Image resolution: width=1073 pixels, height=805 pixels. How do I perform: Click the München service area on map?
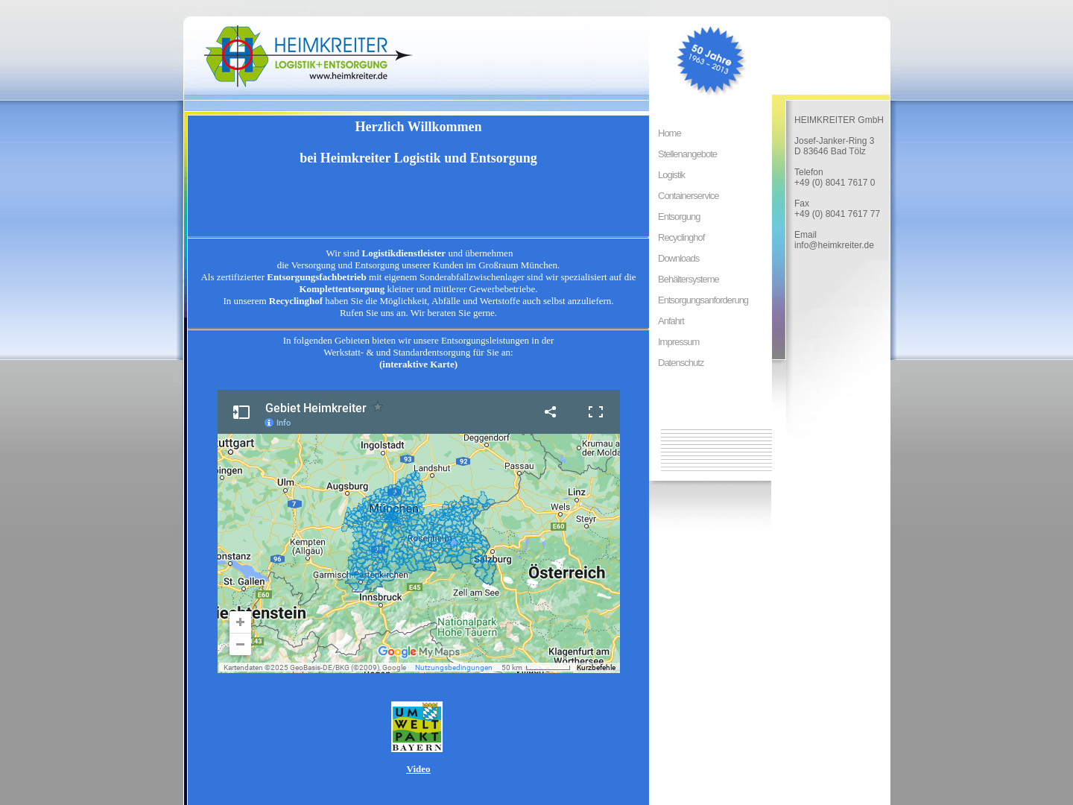pos(393,508)
